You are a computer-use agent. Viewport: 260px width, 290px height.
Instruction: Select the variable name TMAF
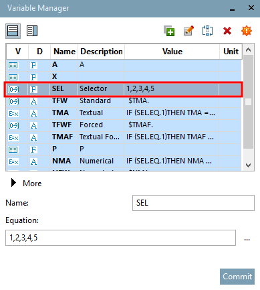tap(62, 137)
